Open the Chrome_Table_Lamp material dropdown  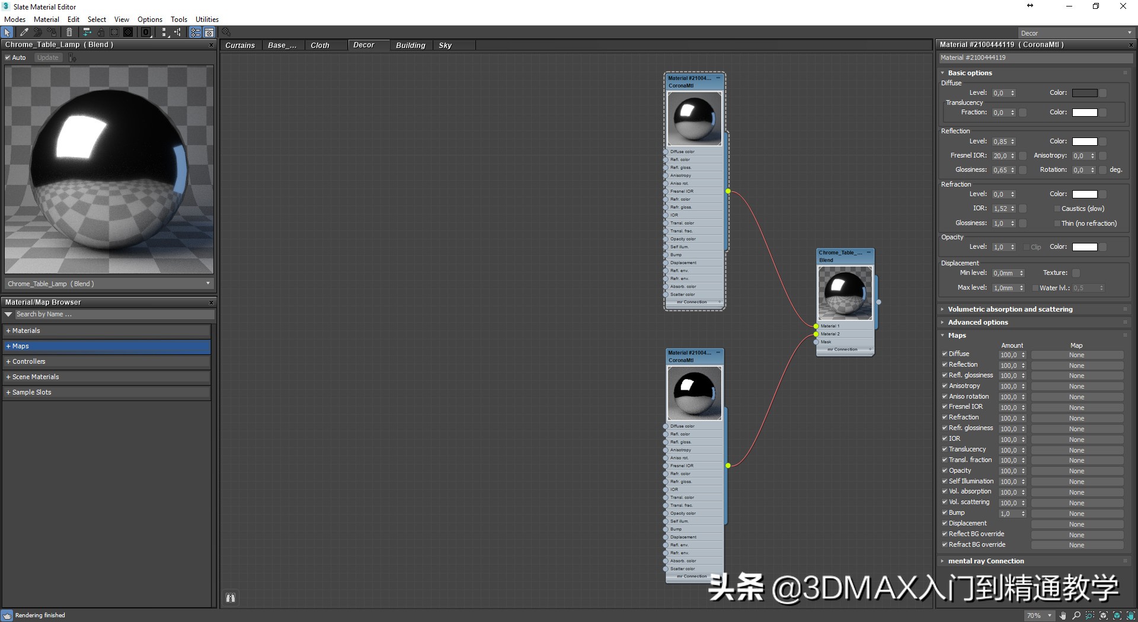(x=207, y=284)
